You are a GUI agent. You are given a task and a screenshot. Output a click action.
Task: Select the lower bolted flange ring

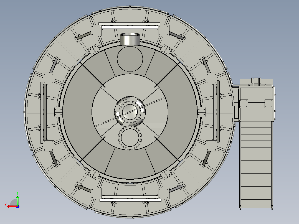tap(130, 138)
